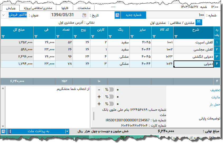Open the calendar date picker icon
Screen dimensions: 223x143
click(x=84, y=15)
